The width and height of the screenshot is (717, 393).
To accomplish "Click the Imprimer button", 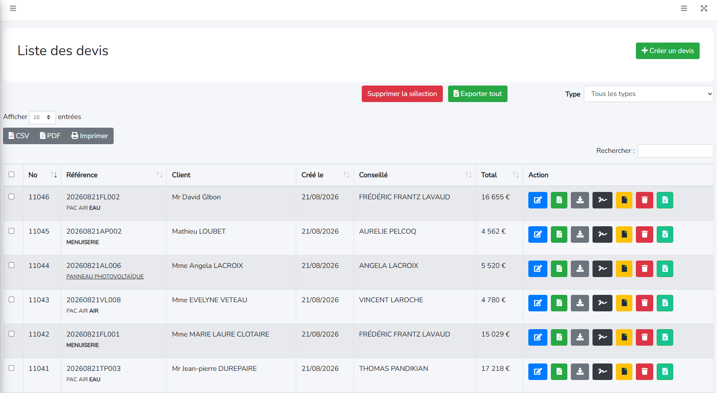I will pos(89,136).
